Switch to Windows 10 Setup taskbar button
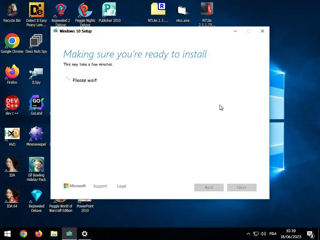This screenshot has height=240, width=320. pos(69,234)
